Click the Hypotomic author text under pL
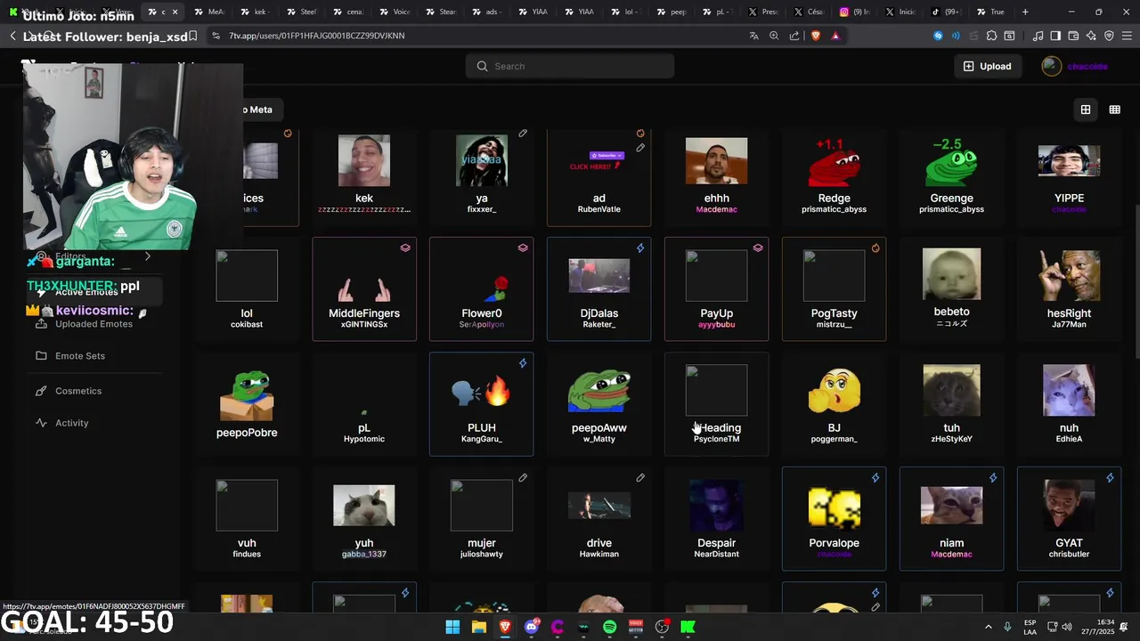Screen dimensions: 1140x641 (364, 439)
